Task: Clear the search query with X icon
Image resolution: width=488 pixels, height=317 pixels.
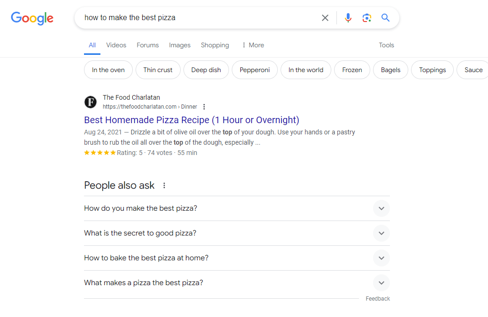Action: pos(325,18)
